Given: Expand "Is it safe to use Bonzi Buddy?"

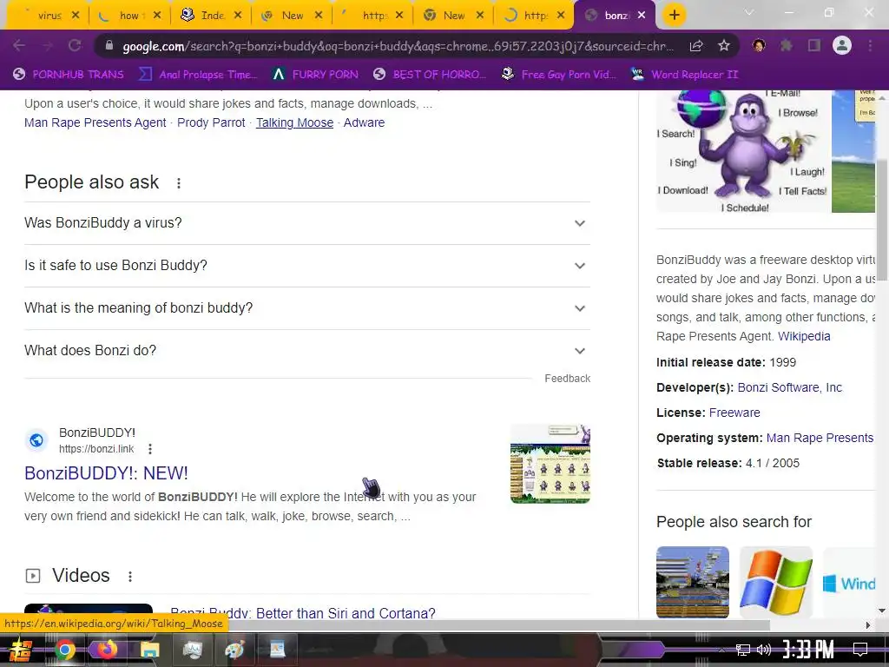Looking at the screenshot, I should [307, 266].
